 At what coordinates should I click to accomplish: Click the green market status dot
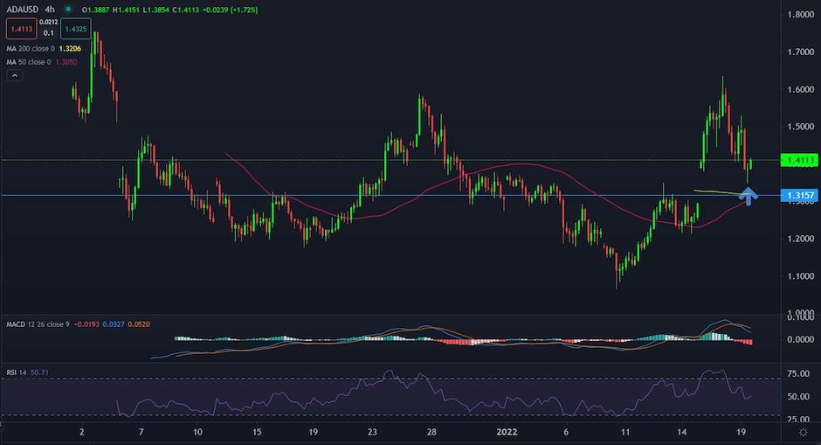pyautogui.click(x=67, y=8)
